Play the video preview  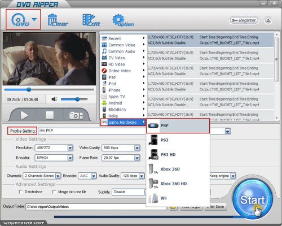click(x=24, y=115)
